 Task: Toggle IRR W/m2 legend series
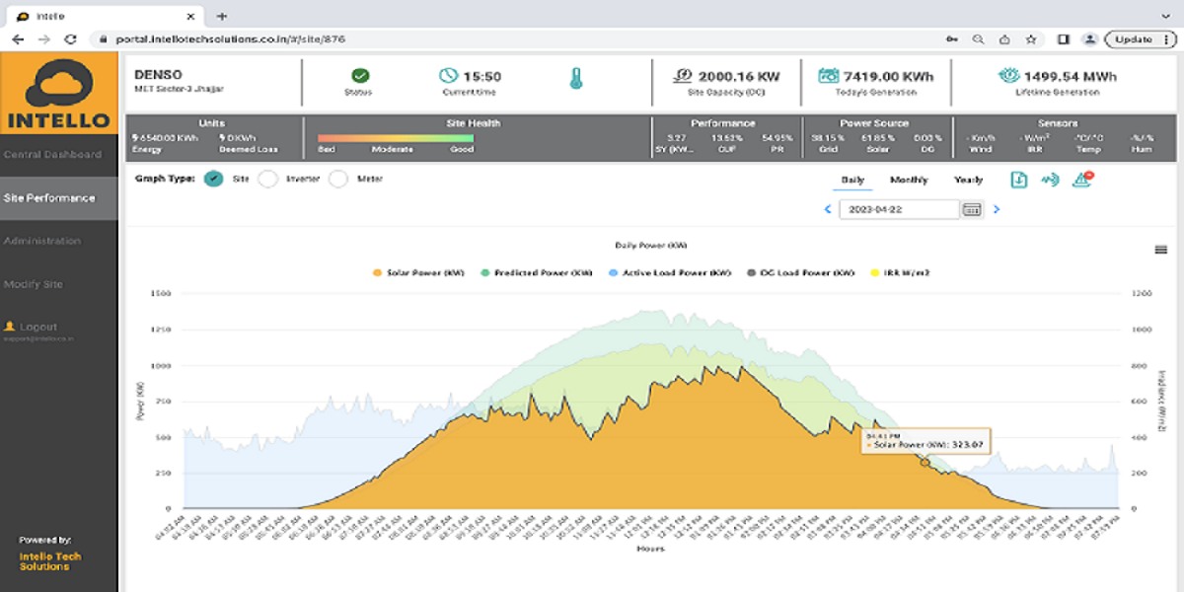[898, 271]
